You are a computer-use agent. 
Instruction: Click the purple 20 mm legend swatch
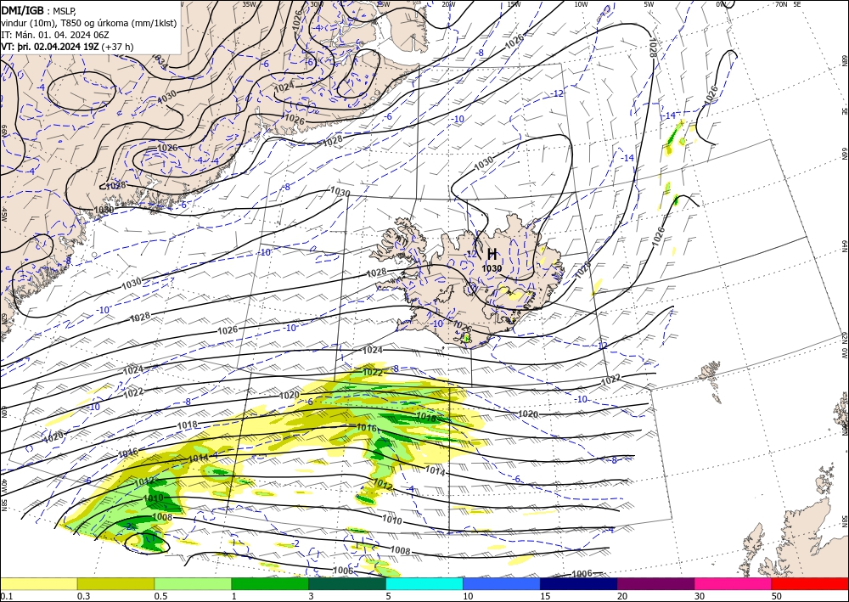[655, 584]
